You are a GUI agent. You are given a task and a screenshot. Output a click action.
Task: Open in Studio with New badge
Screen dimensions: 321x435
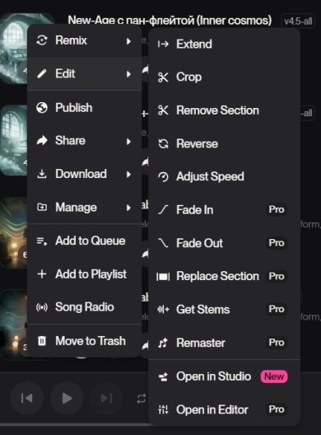(224, 377)
